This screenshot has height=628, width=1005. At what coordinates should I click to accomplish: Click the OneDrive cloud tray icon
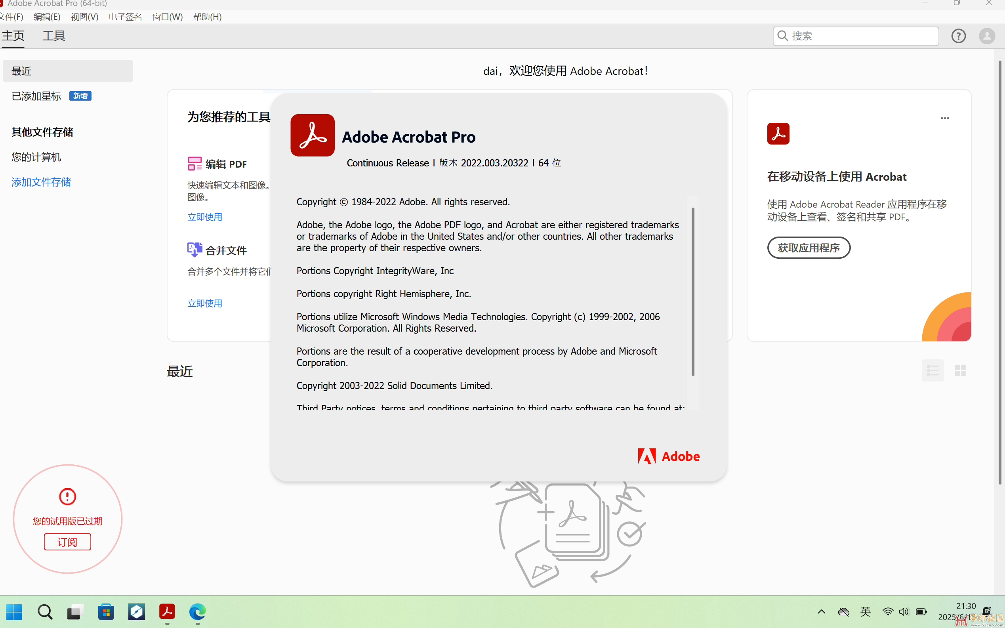tap(843, 612)
